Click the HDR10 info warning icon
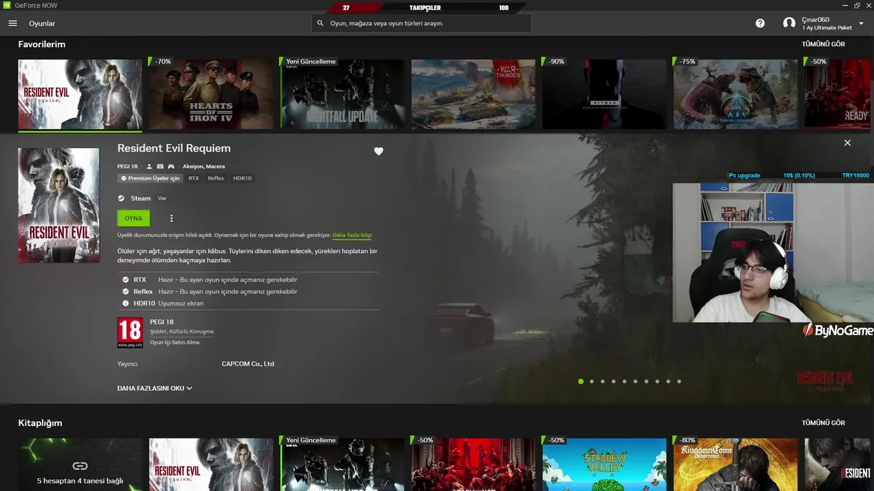 click(126, 303)
